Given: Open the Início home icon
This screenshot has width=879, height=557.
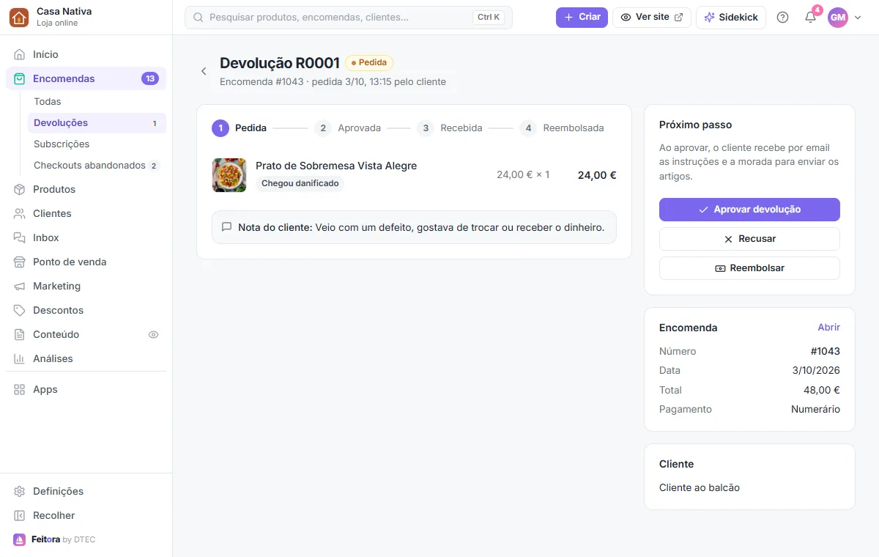Looking at the screenshot, I should pos(19,54).
